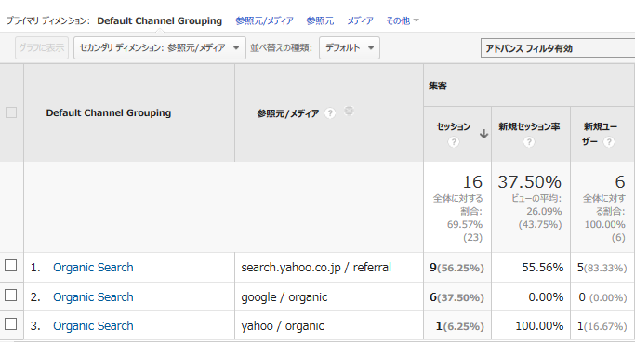635x342 pixels.
Task: Check row 3 yahoo / organic checkbox
Action: [x=10, y=324]
